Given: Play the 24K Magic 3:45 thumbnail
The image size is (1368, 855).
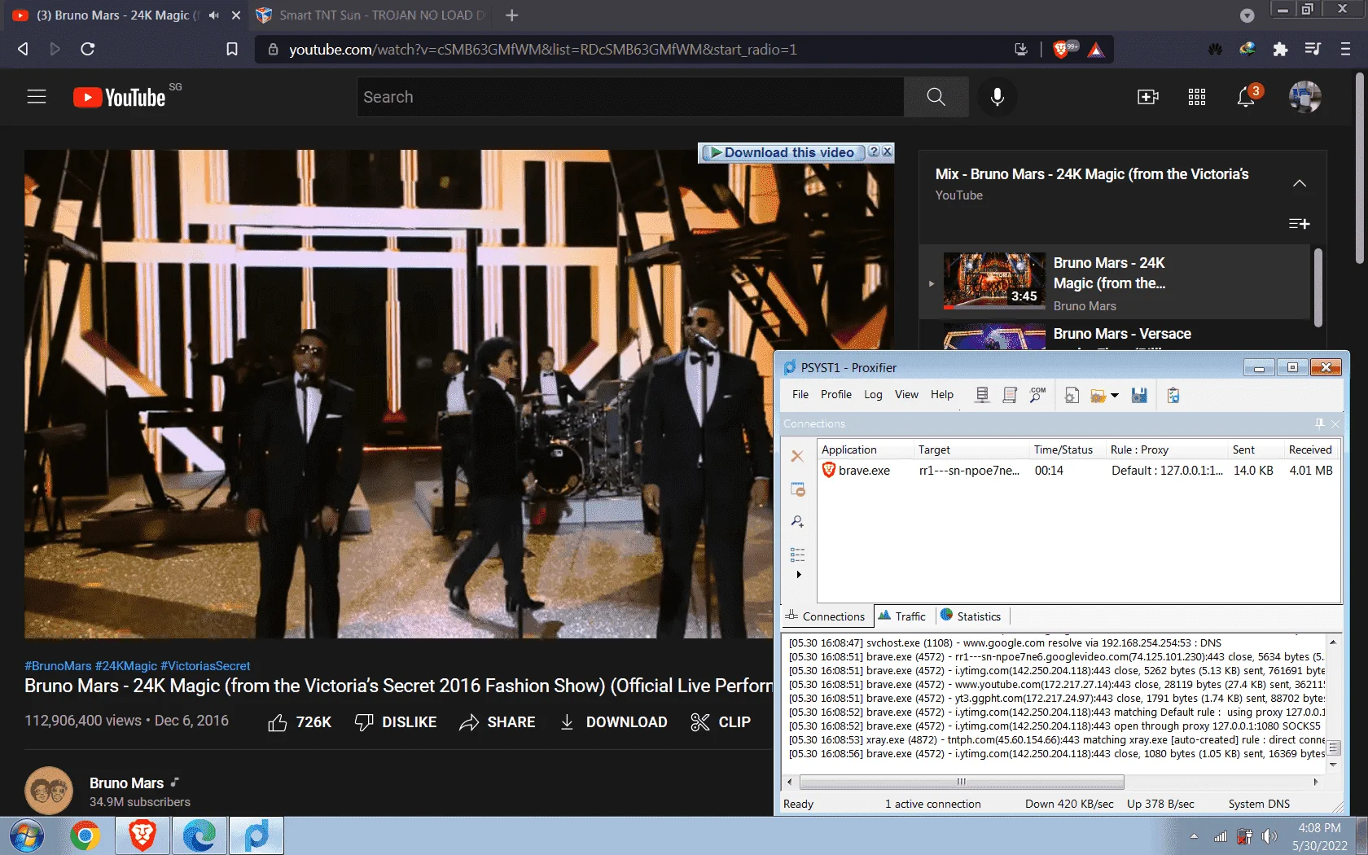Looking at the screenshot, I should click(994, 281).
